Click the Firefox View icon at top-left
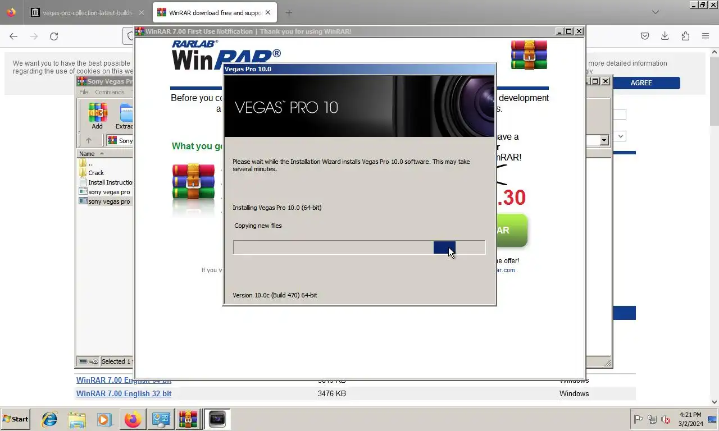Image resolution: width=719 pixels, height=431 pixels. point(11,12)
